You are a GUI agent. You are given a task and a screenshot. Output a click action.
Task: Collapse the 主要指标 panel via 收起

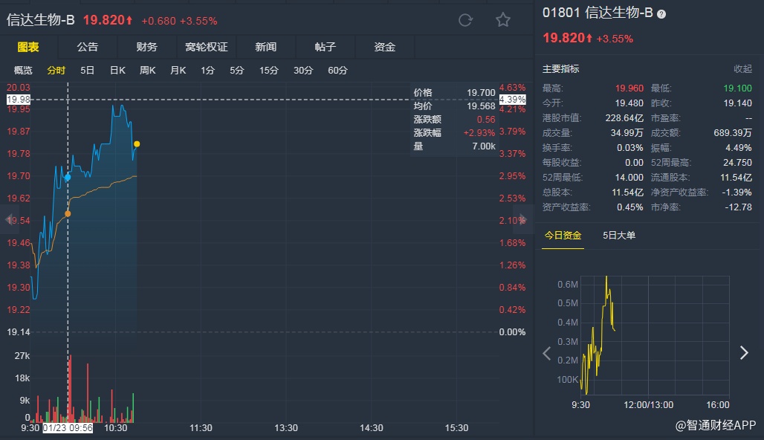742,69
